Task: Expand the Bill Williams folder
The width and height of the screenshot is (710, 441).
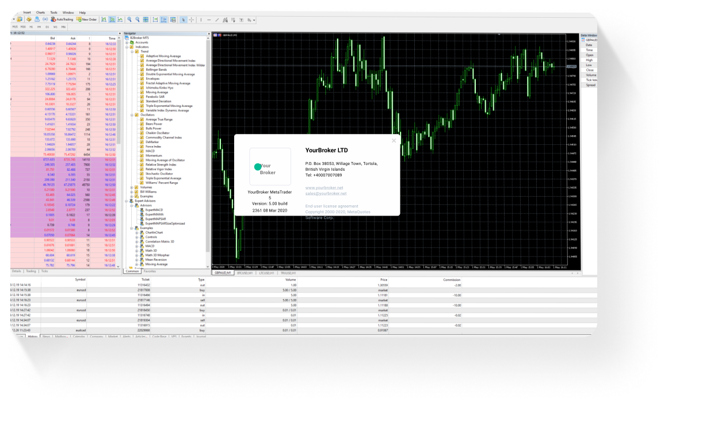Action: (132, 191)
